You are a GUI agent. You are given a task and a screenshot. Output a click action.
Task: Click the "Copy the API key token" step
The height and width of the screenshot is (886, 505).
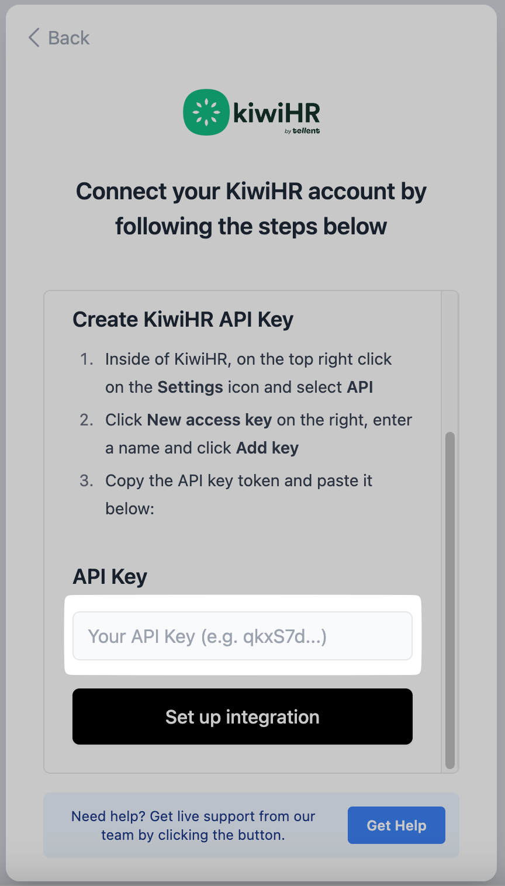point(238,481)
